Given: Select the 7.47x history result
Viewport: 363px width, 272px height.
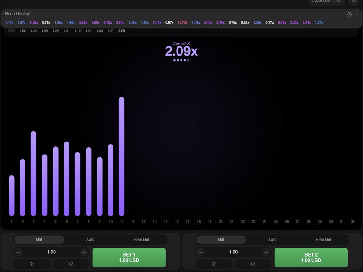Looking at the screenshot, I should click(x=157, y=22).
